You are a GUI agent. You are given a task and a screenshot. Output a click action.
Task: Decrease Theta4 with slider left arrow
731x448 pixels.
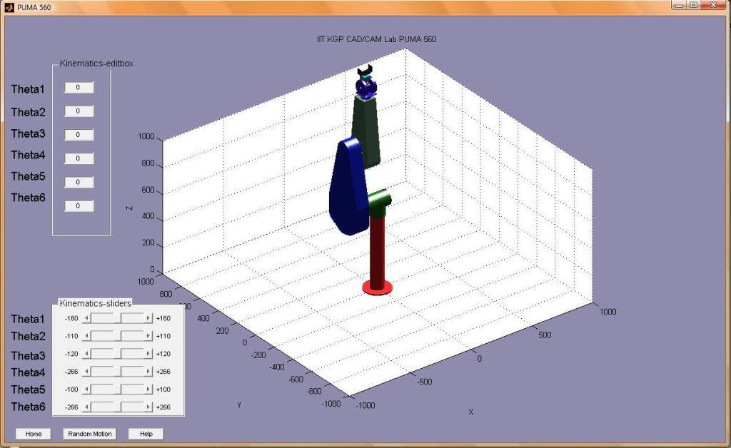point(86,372)
